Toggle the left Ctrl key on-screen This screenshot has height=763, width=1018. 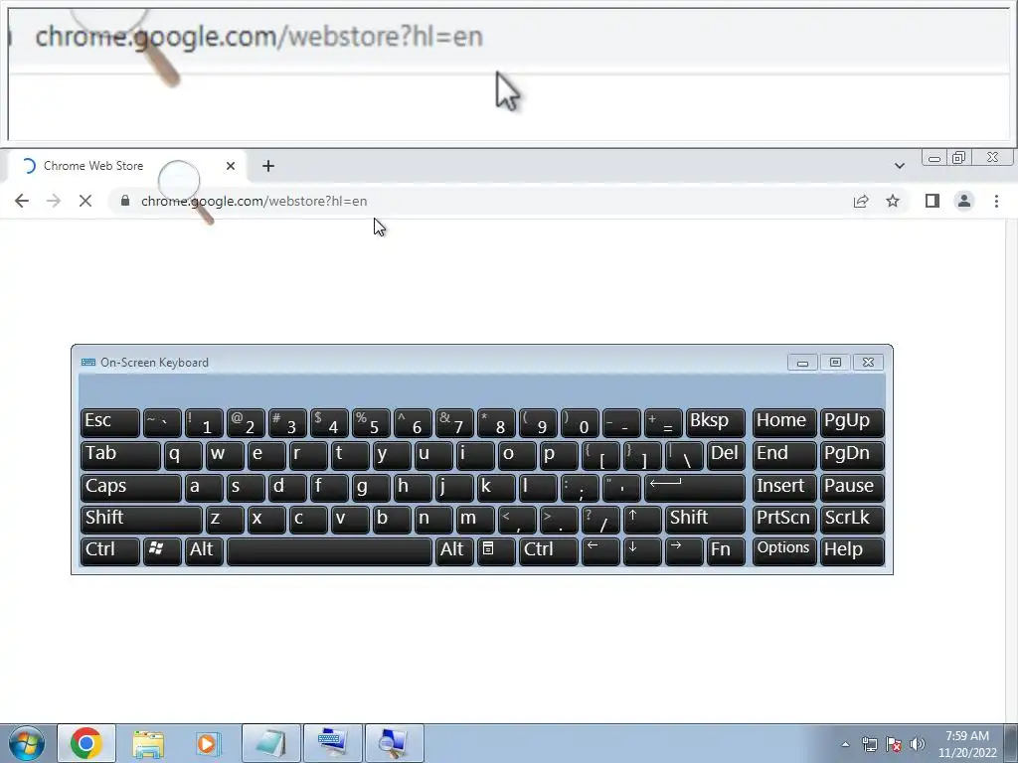click(110, 551)
